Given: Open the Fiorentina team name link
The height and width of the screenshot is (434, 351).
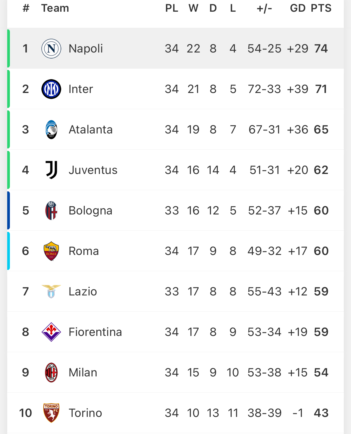Looking at the screenshot, I should pos(95,332).
